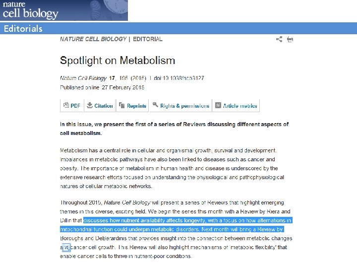Open the Citation download button
This screenshot has height=268, width=357.
(104, 106)
